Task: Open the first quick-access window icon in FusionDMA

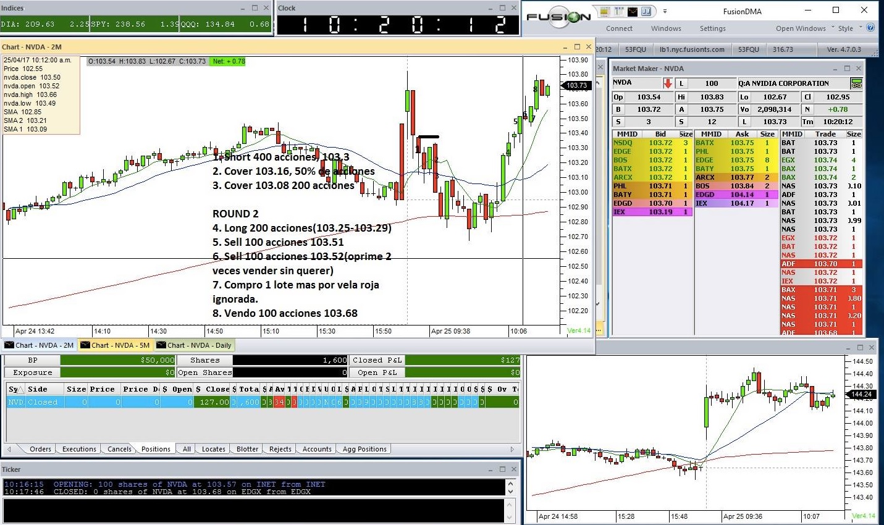Action: (x=604, y=11)
